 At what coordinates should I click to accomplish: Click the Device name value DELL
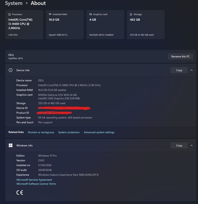(41, 80)
